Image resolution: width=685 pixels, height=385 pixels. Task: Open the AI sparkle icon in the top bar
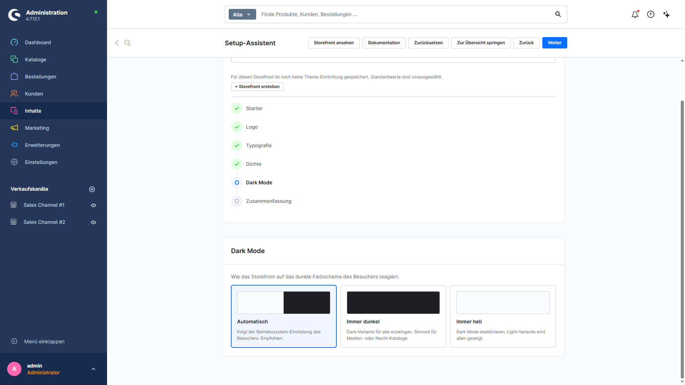click(x=666, y=14)
